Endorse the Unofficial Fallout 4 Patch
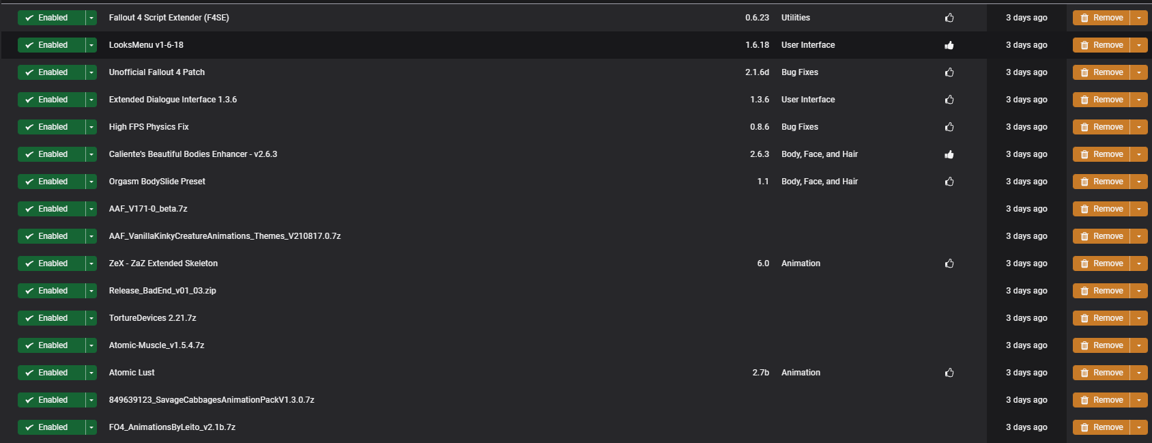Viewport: 1152px width, 443px height. click(949, 72)
